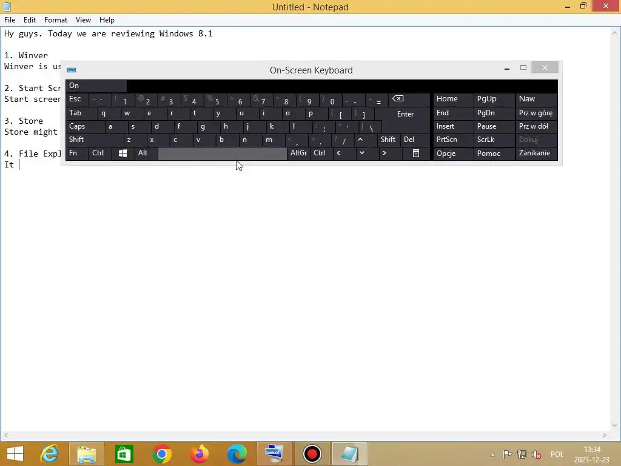Switch to Notepad taskbar icon
This screenshot has height=466, width=621.
[x=350, y=454]
